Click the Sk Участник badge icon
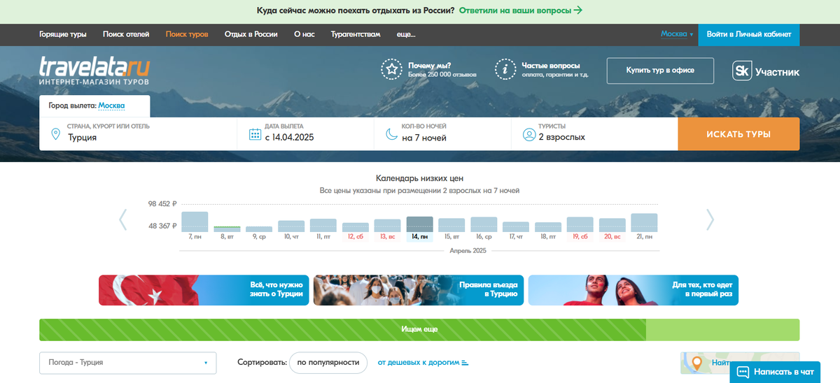 click(x=742, y=71)
